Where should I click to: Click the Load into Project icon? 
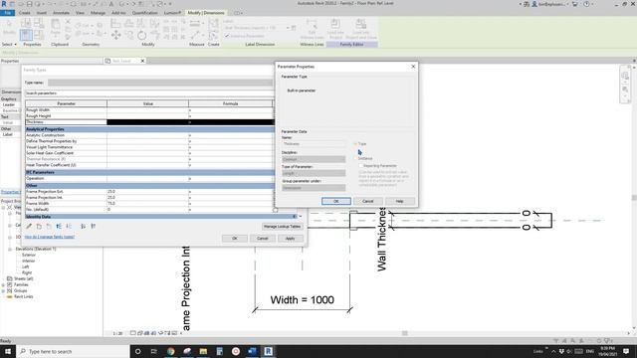335,29
